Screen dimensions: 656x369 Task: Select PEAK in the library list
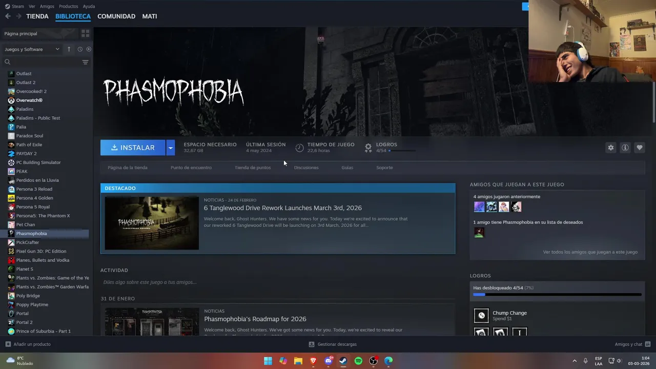click(x=22, y=171)
